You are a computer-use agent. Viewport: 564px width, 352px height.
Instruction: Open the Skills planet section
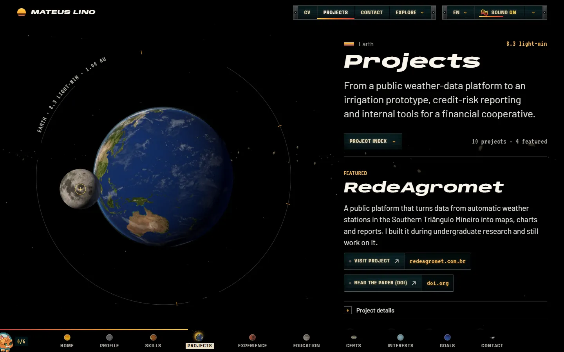153,341
